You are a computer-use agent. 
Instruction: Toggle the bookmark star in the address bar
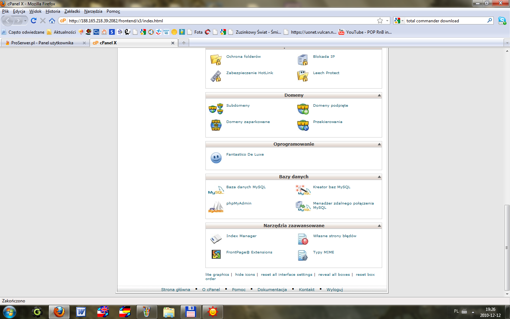tap(380, 21)
